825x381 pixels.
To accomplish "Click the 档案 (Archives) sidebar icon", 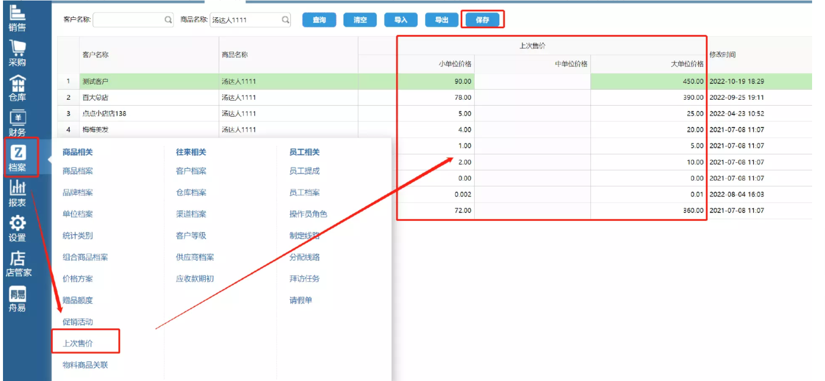I will (x=18, y=158).
